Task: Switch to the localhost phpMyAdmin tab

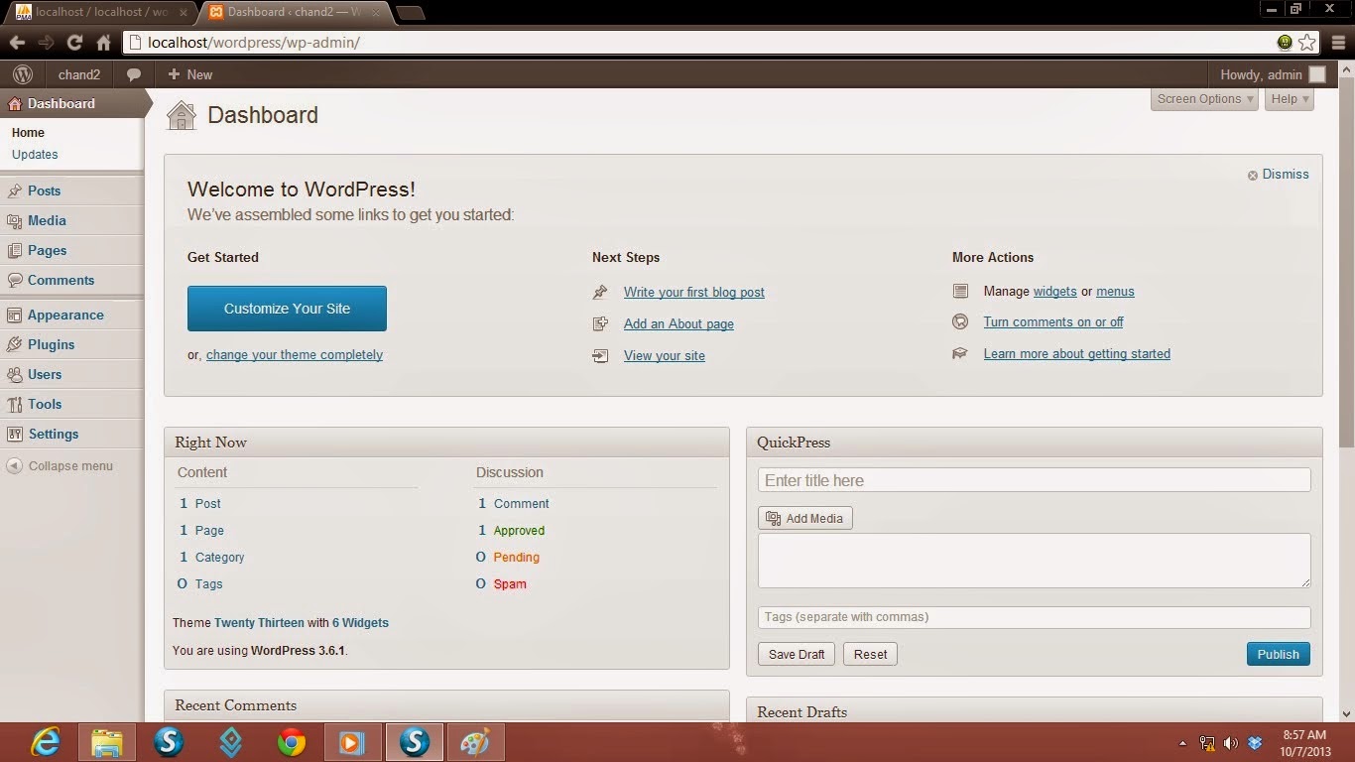Action: 99,12
